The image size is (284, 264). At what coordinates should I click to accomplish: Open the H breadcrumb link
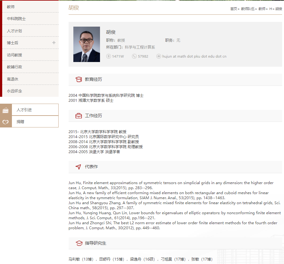click(x=271, y=9)
